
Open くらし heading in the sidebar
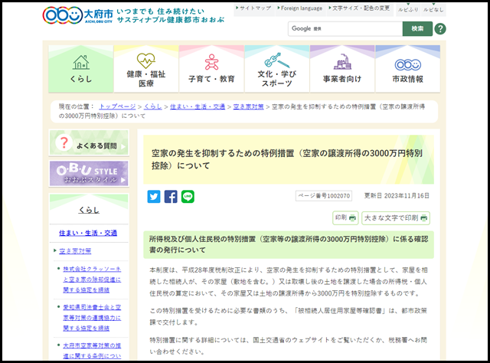tap(89, 210)
